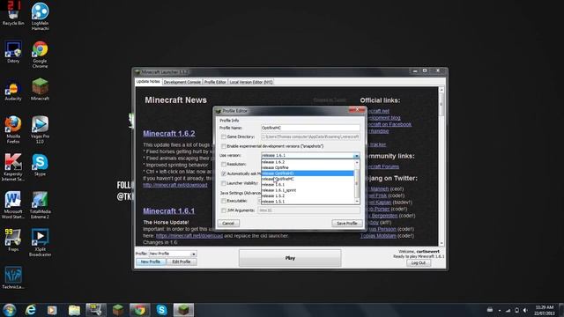Open the Dxtory desktop shortcut
This screenshot has width=564, height=317.
[13, 53]
